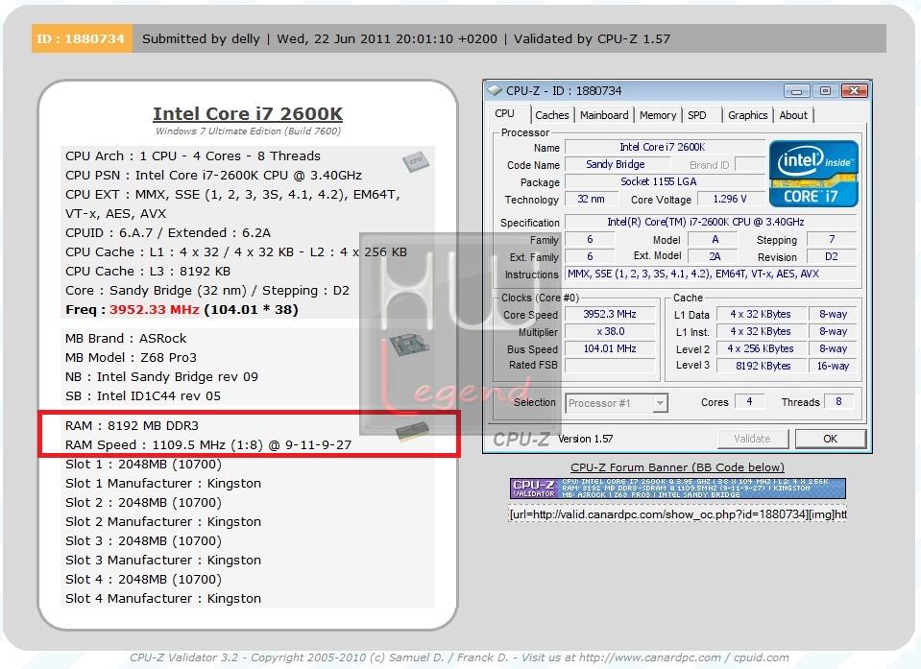This screenshot has height=669, width=921.
Task: Click the Level 3 cache value 8192 KBytes
Action: [x=763, y=366]
